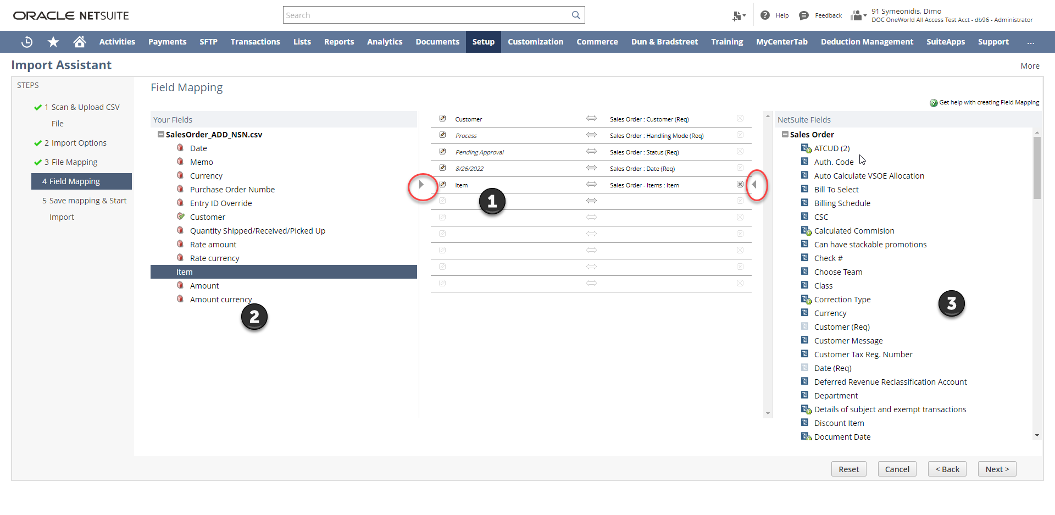This screenshot has height=515, width=1055.
Task: Select Can have stackable promotions field
Action: tap(870, 245)
